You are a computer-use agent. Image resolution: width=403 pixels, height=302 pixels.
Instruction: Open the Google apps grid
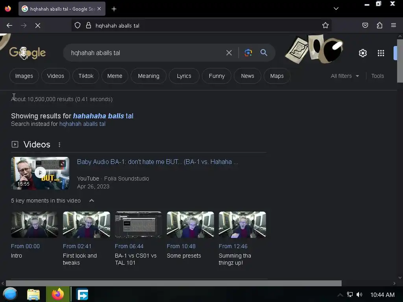pos(381,53)
